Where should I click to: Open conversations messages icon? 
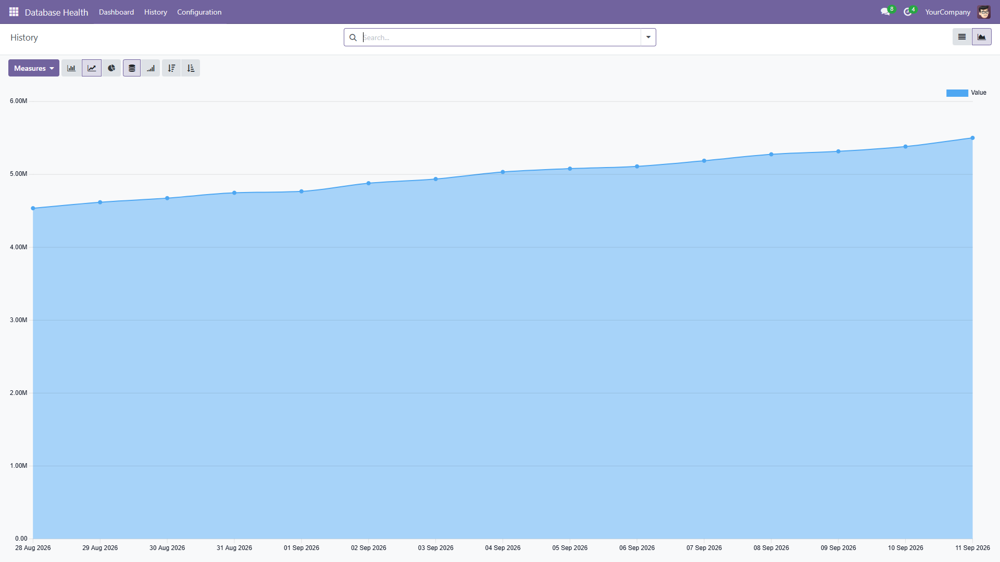pos(885,11)
